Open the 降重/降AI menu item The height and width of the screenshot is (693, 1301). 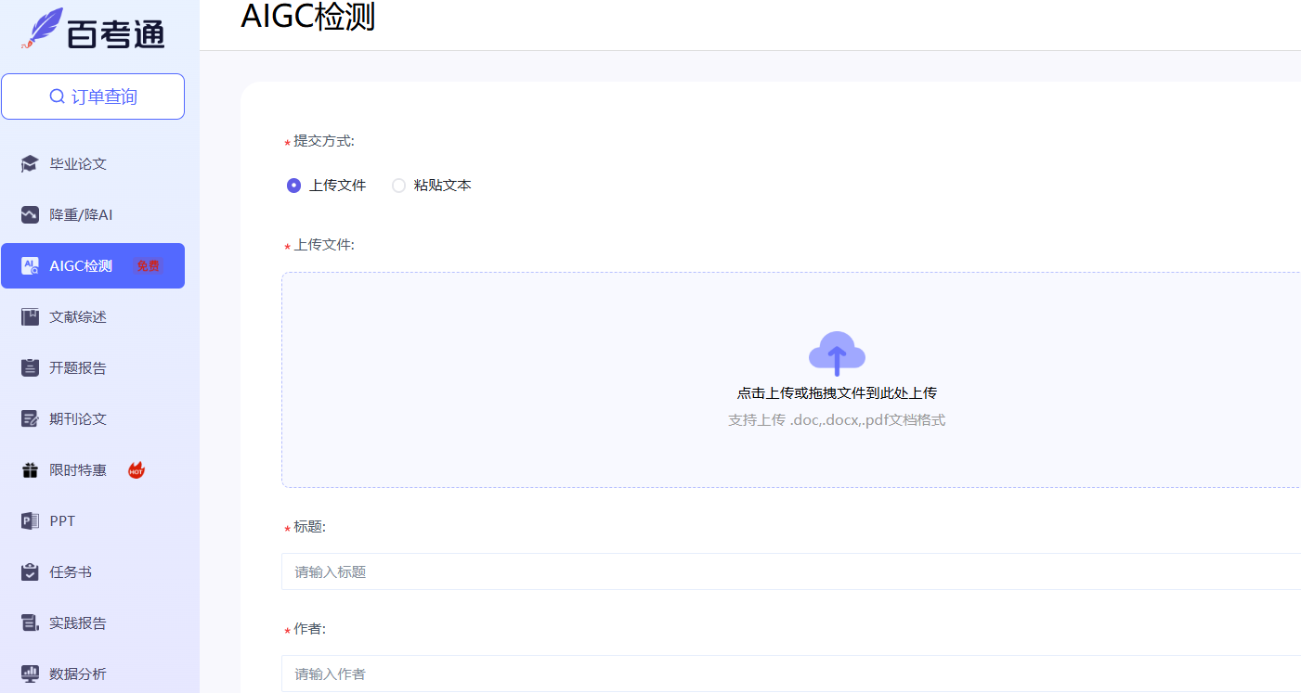pyautogui.click(x=93, y=215)
